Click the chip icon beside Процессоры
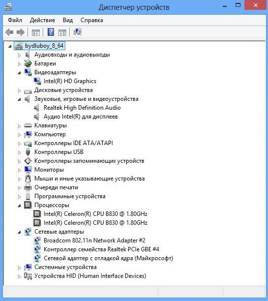The image size is (268, 301). pyautogui.click(x=28, y=205)
